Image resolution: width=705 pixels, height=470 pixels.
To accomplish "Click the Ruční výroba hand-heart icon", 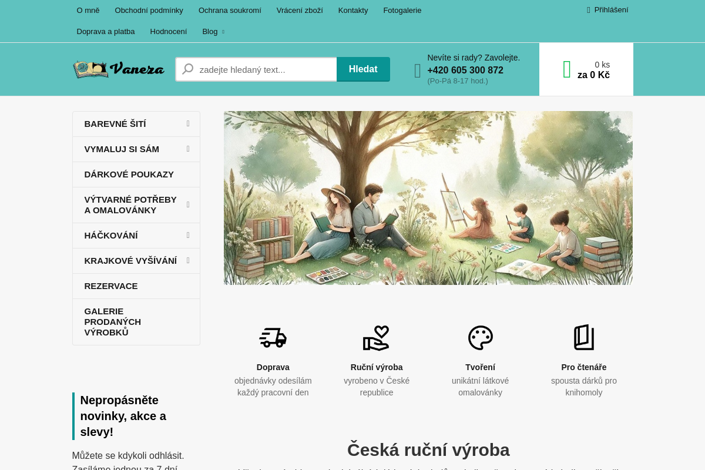I will click(377, 338).
